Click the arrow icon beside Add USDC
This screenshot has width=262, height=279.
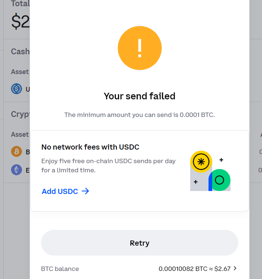tap(85, 191)
